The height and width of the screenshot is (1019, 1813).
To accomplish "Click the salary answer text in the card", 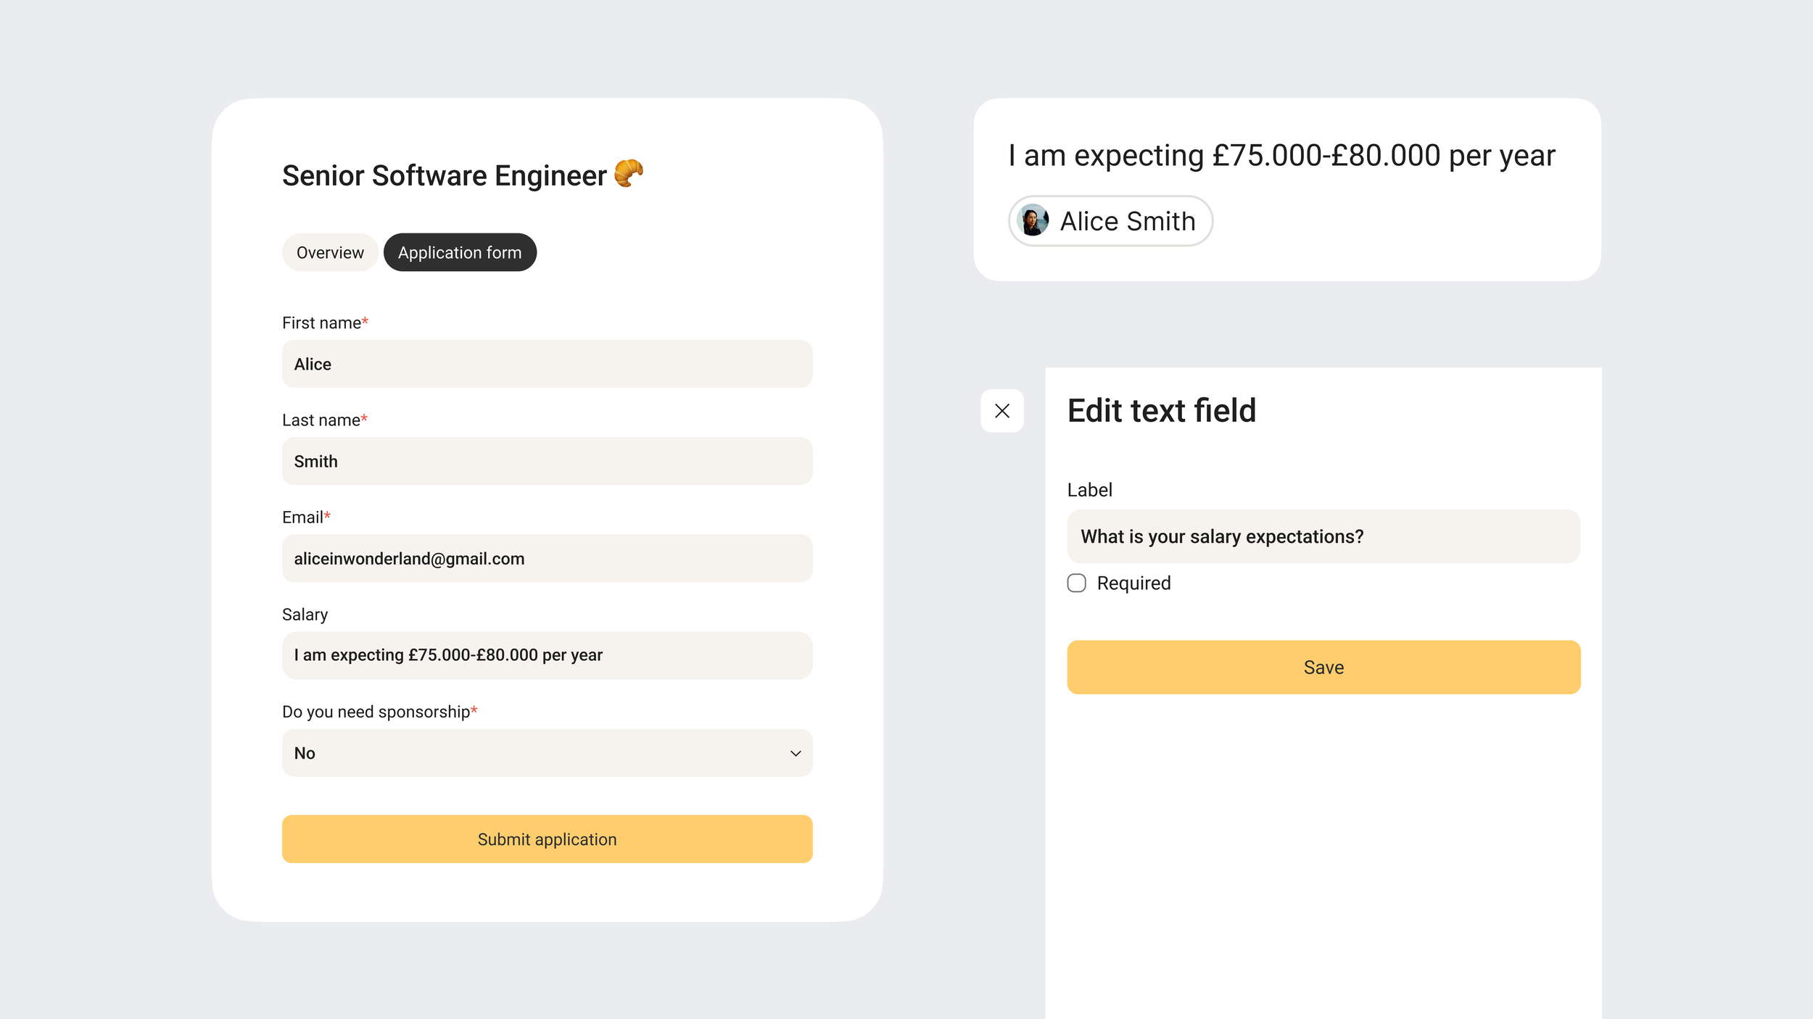I will click(x=1281, y=156).
